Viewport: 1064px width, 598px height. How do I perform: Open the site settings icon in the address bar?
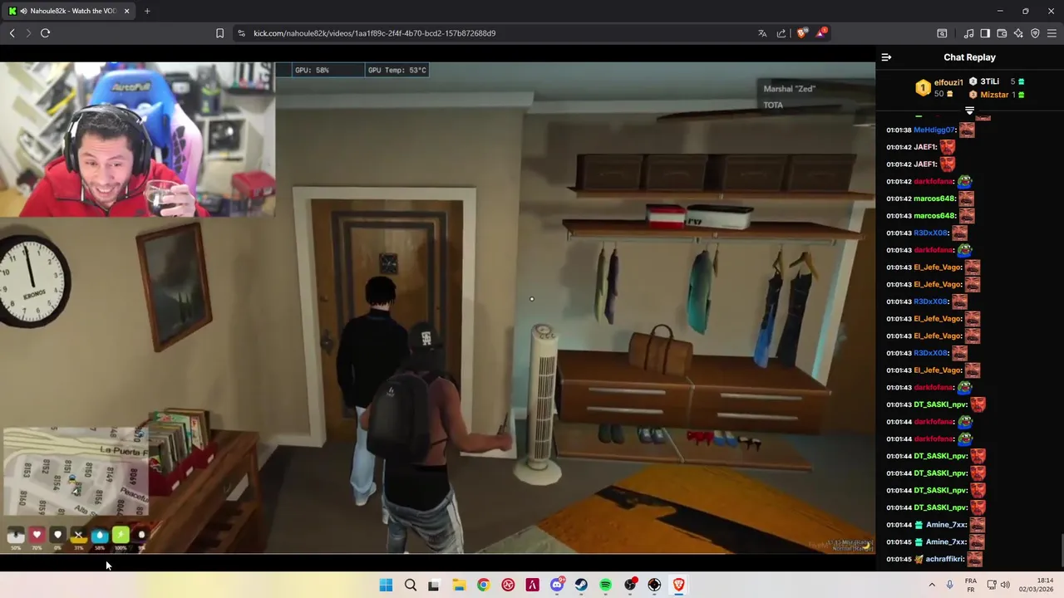tap(241, 33)
